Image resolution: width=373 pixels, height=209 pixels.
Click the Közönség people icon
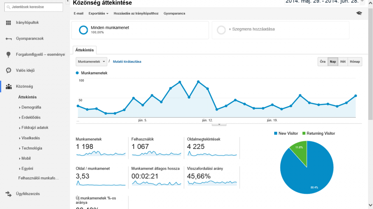(9, 86)
